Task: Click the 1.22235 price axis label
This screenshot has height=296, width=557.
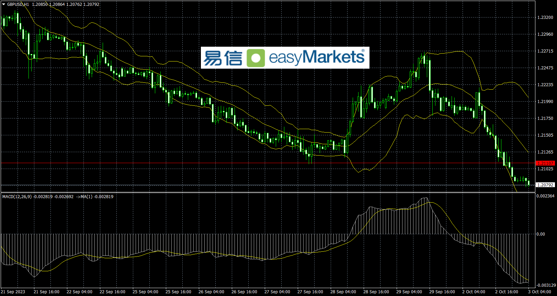Action: point(545,85)
